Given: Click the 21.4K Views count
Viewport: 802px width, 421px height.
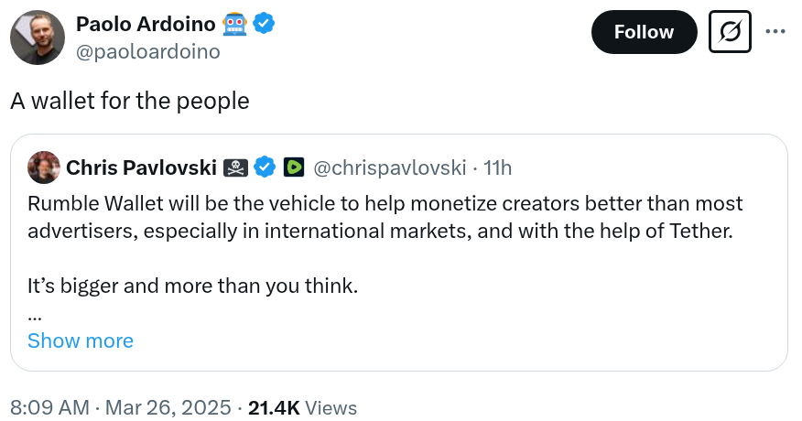Looking at the screenshot, I should tap(302, 407).
